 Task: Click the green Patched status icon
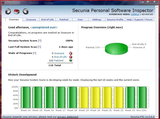71,60
